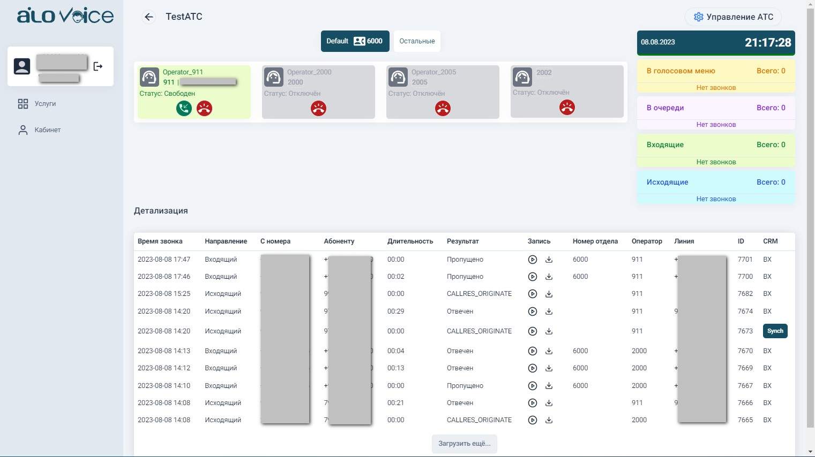Play the recording for call ID 7701
Image resolution: width=815 pixels, height=457 pixels.
532,260
